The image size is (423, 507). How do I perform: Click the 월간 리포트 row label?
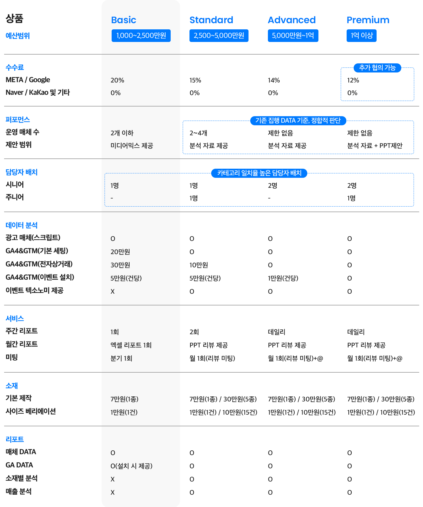coord(21,344)
